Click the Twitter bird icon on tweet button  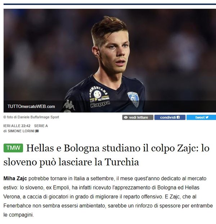(x=207, y=117)
